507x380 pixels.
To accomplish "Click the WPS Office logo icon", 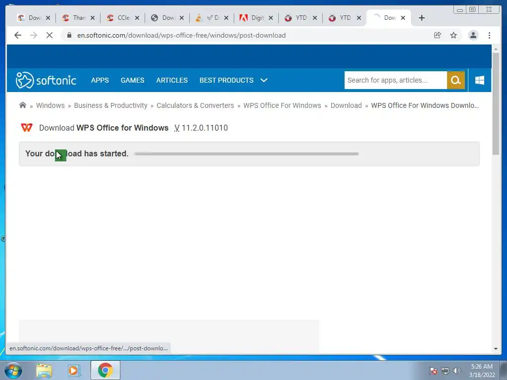I will click(x=27, y=128).
